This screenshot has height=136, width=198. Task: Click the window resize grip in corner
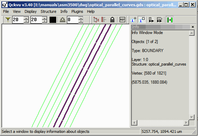coord(194,132)
